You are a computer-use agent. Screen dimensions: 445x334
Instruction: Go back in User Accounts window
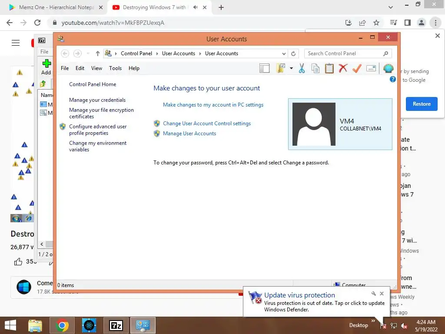point(65,53)
